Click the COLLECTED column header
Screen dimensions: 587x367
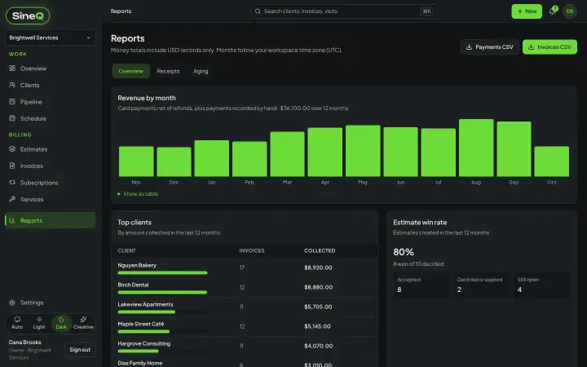tap(320, 250)
